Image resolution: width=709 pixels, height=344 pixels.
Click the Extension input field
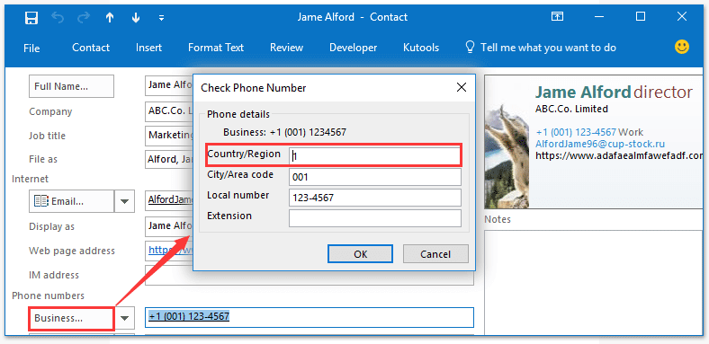pyautogui.click(x=375, y=218)
